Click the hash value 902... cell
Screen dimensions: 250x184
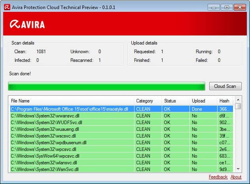225,123
